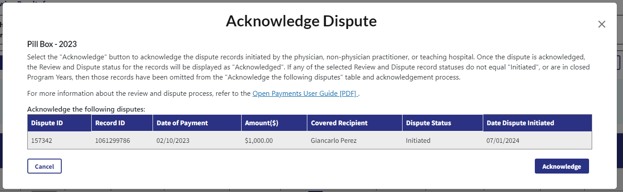Click the $1,000.00 amount cell
The width and height of the screenshot is (623, 192).
click(x=259, y=141)
